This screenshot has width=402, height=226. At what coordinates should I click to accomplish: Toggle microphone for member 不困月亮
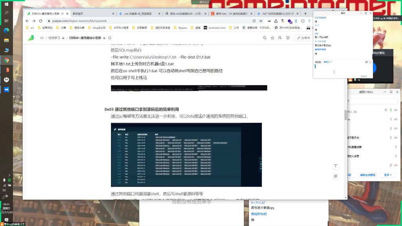tap(391, 138)
